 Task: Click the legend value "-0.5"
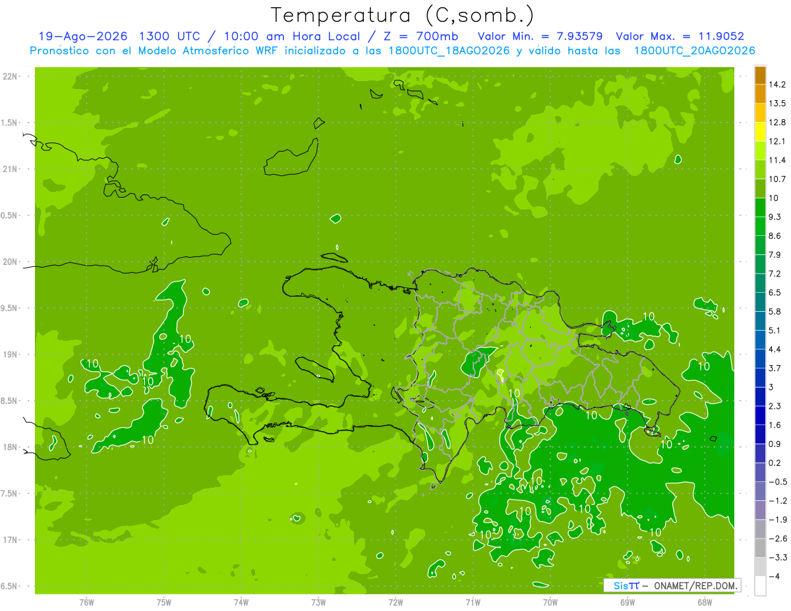click(778, 482)
